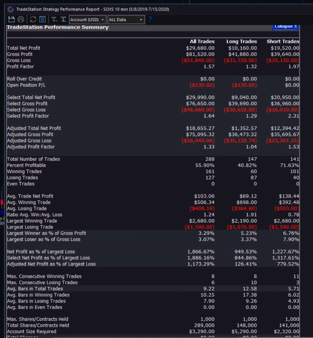
Task: Click the Avg. Bars in Winning Trades label
Action: pos(38,295)
